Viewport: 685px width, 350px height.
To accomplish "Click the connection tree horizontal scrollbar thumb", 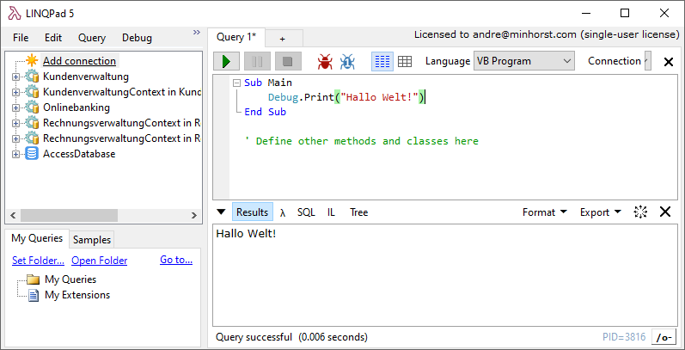I will 69,215.
